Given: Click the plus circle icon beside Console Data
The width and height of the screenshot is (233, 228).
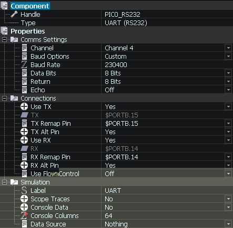Looking at the screenshot, I should pyautogui.click(x=24, y=207).
